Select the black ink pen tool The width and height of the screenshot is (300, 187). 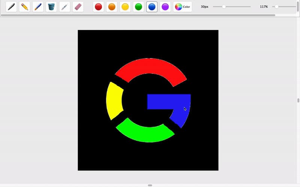coord(11,7)
